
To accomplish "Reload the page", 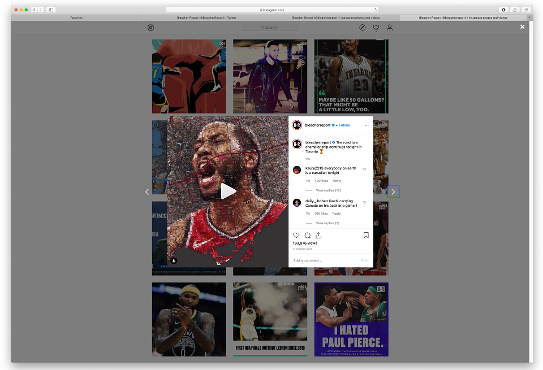I will click(x=374, y=10).
